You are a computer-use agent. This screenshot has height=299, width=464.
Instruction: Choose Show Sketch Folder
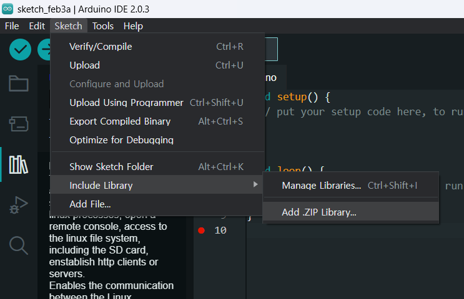coord(111,166)
